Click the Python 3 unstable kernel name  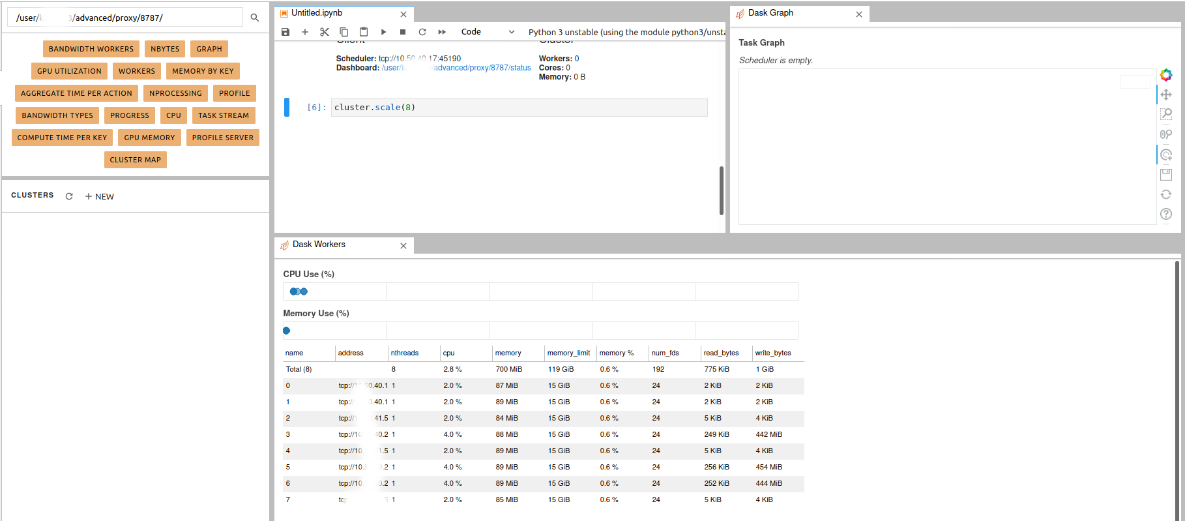[x=626, y=32]
